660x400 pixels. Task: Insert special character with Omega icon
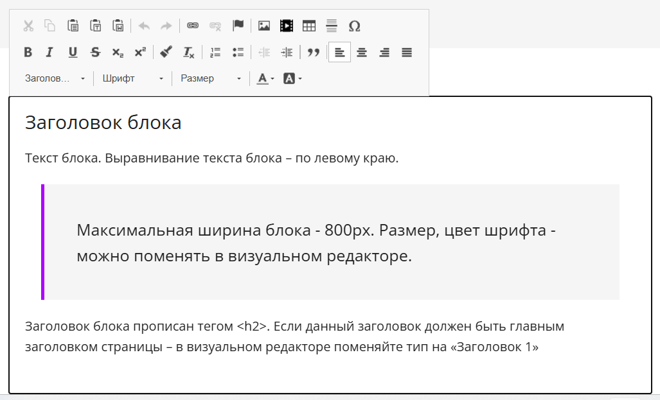point(354,26)
